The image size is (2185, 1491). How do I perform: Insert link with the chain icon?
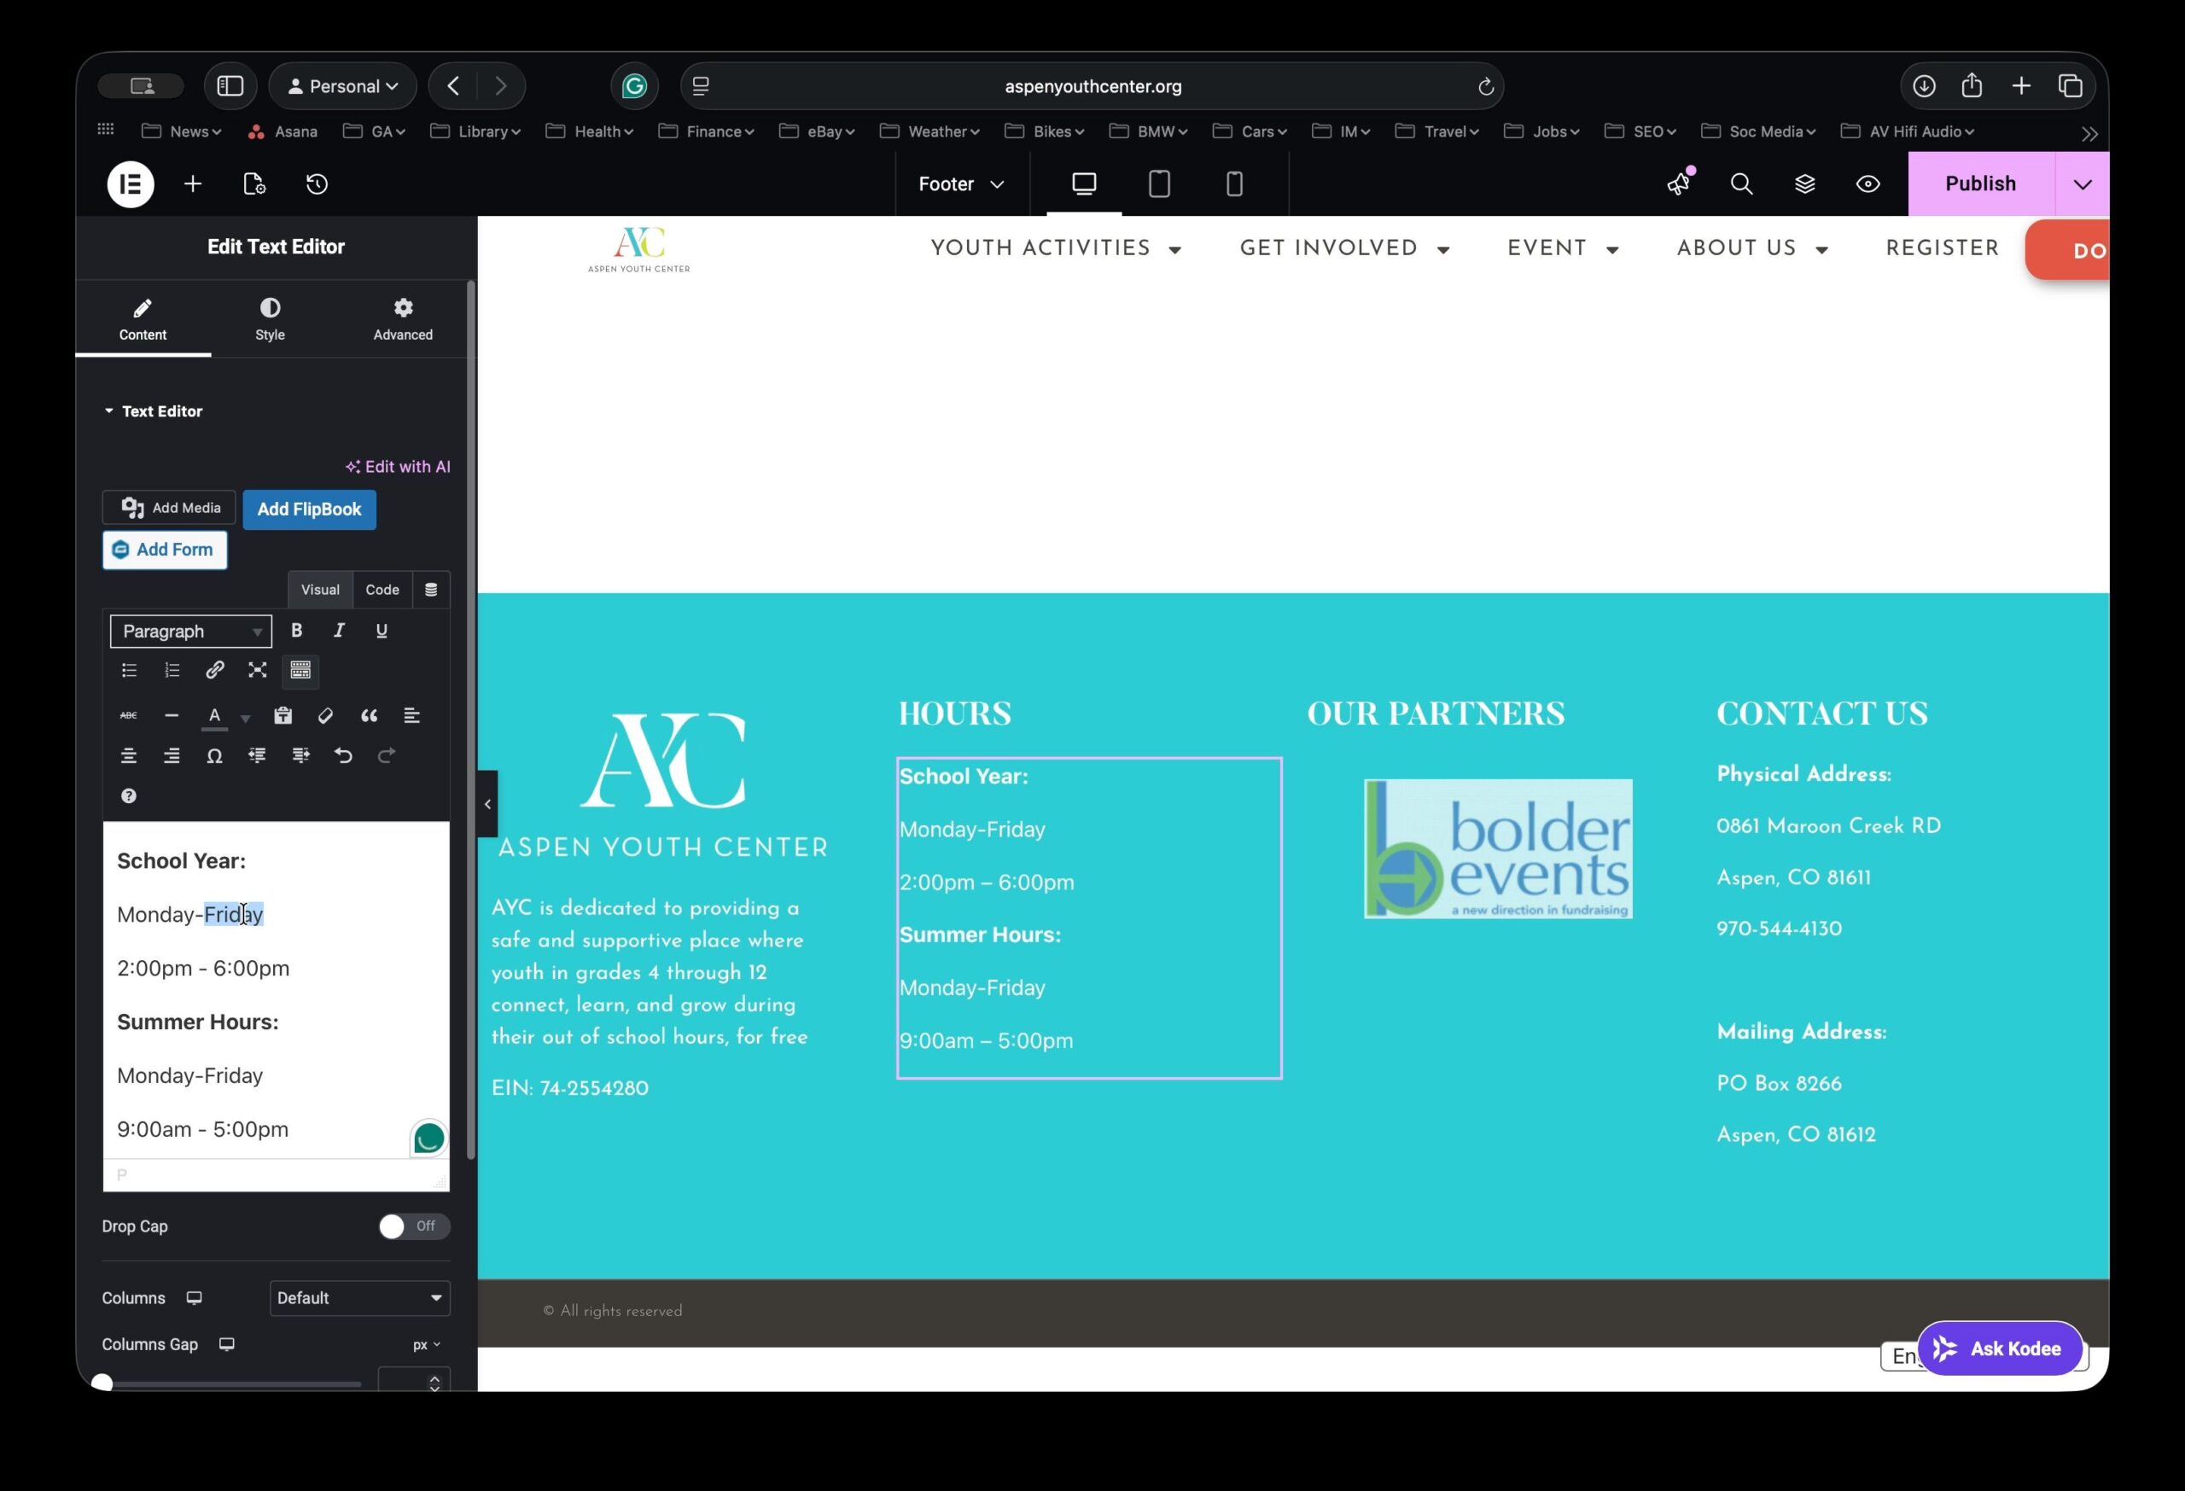(214, 670)
